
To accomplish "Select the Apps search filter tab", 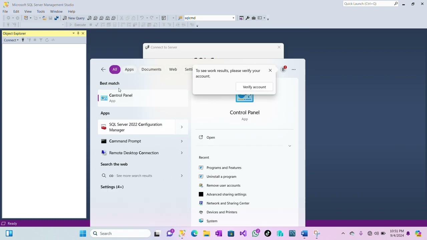I will [x=129, y=69].
